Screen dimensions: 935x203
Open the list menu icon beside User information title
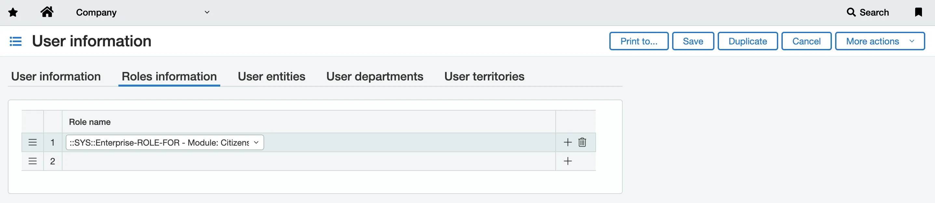[16, 41]
